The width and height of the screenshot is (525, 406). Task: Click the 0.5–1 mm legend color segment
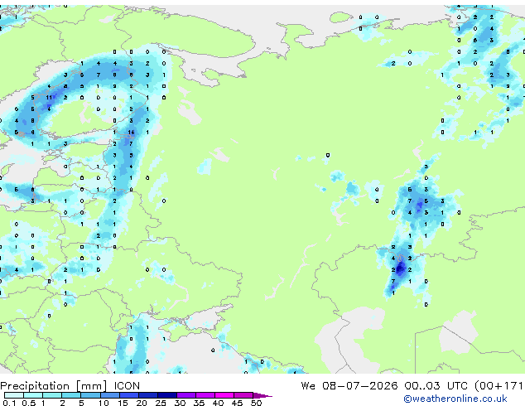pos(33,395)
